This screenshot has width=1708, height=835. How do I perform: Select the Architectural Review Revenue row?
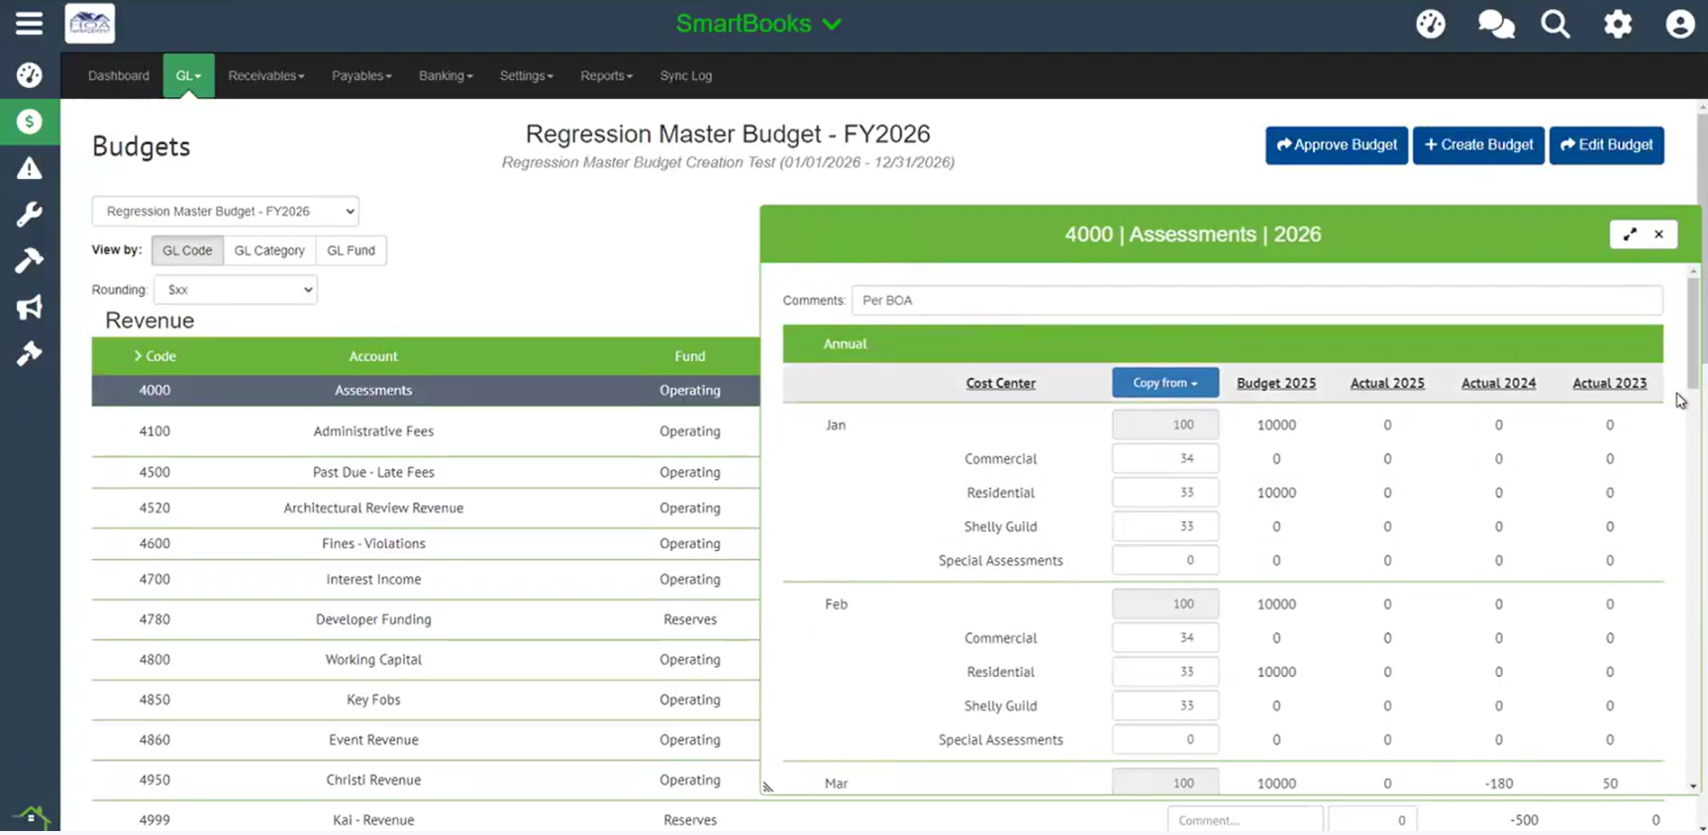tap(426, 508)
